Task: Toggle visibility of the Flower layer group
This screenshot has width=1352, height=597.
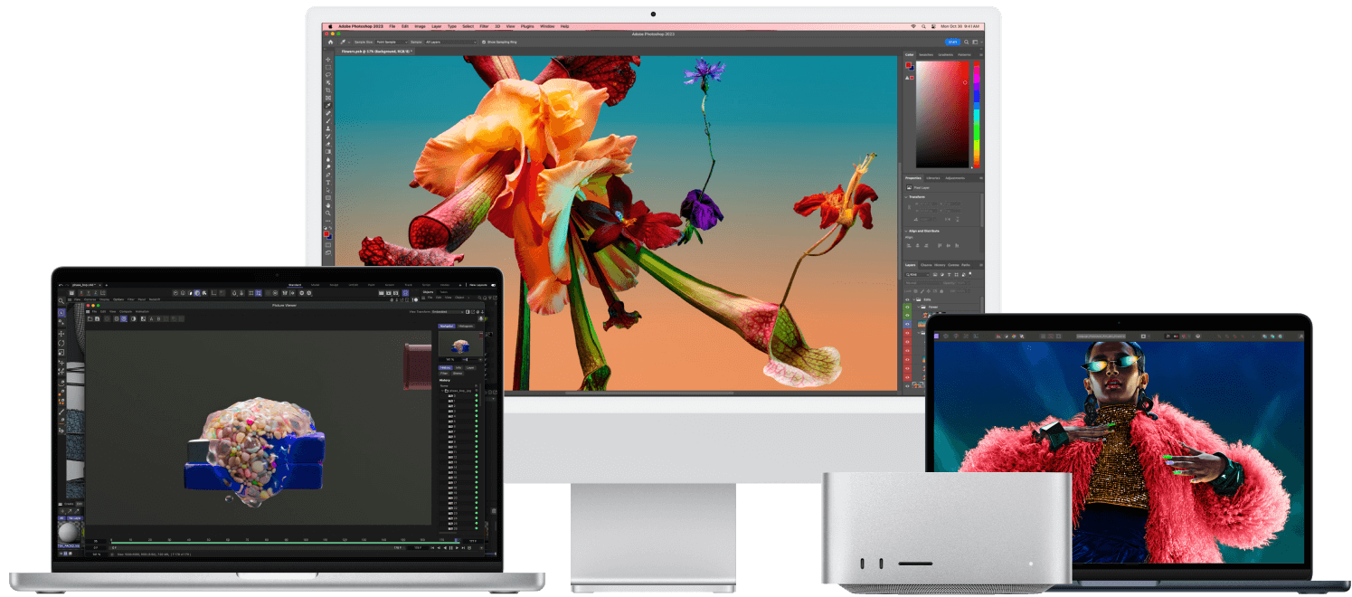Action: 908,308
